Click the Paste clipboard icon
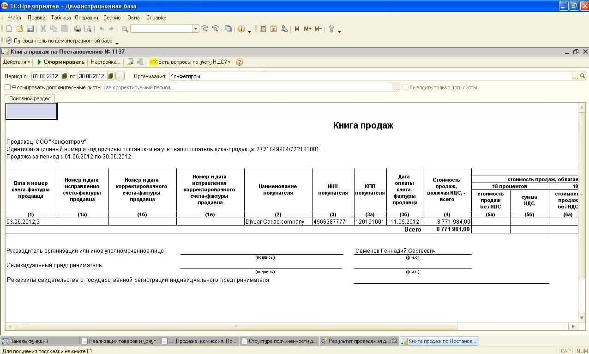The width and height of the screenshot is (589, 354). [64, 29]
